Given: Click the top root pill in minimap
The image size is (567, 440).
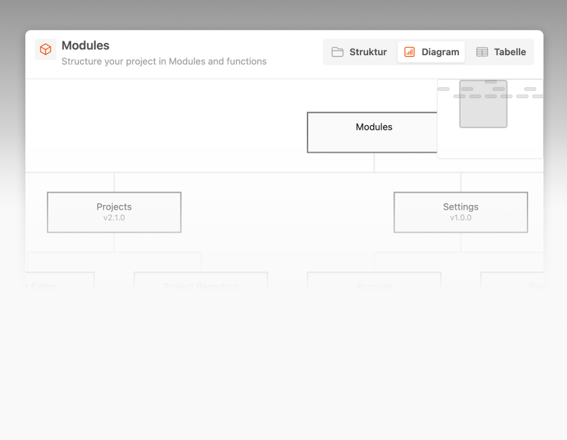Looking at the screenshot, I should tap(491, 82).
